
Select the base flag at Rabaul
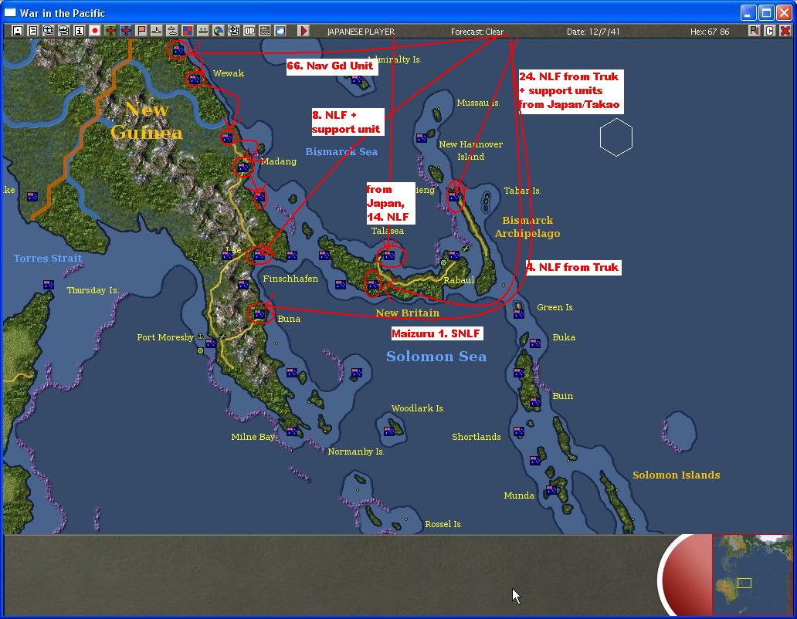click(x=454, y=255)
